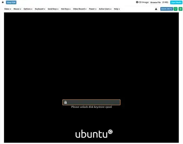The height and width of the screenshot is (144, 183).
Task: Expand the Power menu
Action: click(93, 9)
